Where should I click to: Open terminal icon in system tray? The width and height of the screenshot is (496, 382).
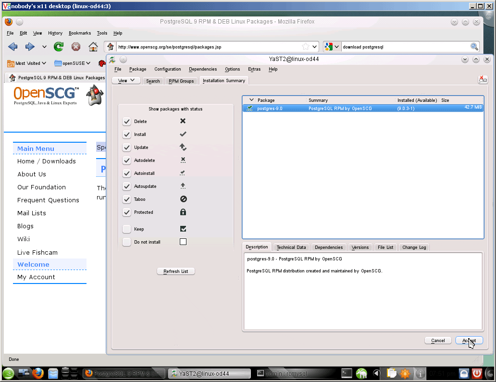[347, 373]
